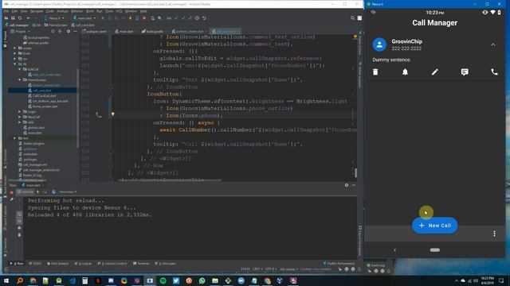Screen dimensions: 510x286
Task: Collapse the lib folder in the project tree
Action: click(x=15, y=64)
